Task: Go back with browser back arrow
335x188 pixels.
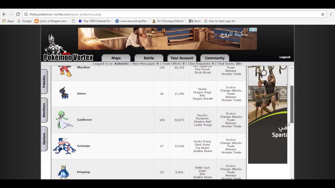Action: (x=4, y=14)
